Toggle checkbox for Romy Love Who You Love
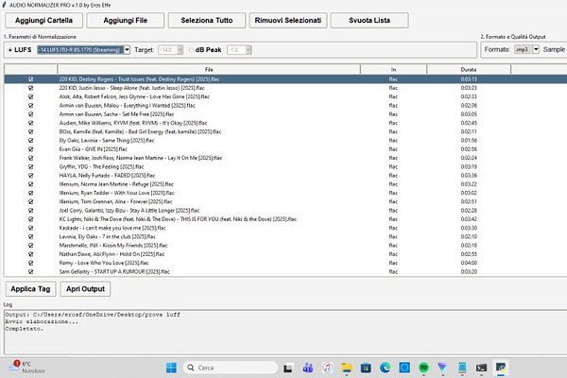 point(31,263)
